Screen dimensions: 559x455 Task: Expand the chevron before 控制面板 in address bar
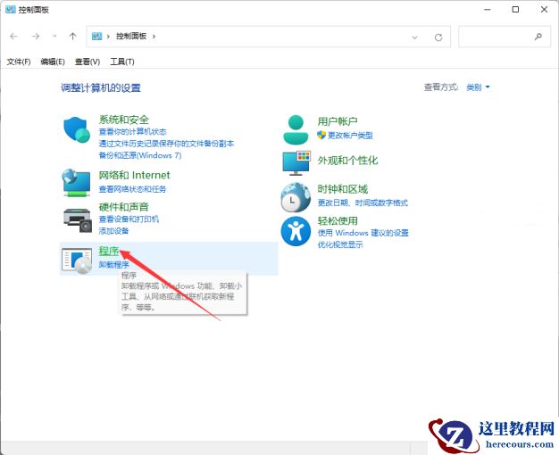point(108,37)
